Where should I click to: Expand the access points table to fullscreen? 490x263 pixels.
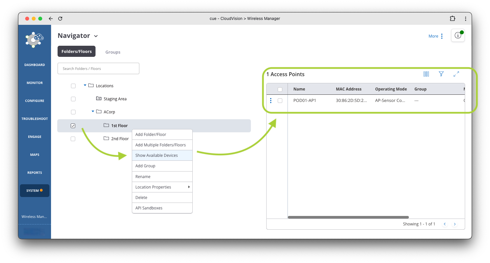click(x=456, y=74)
